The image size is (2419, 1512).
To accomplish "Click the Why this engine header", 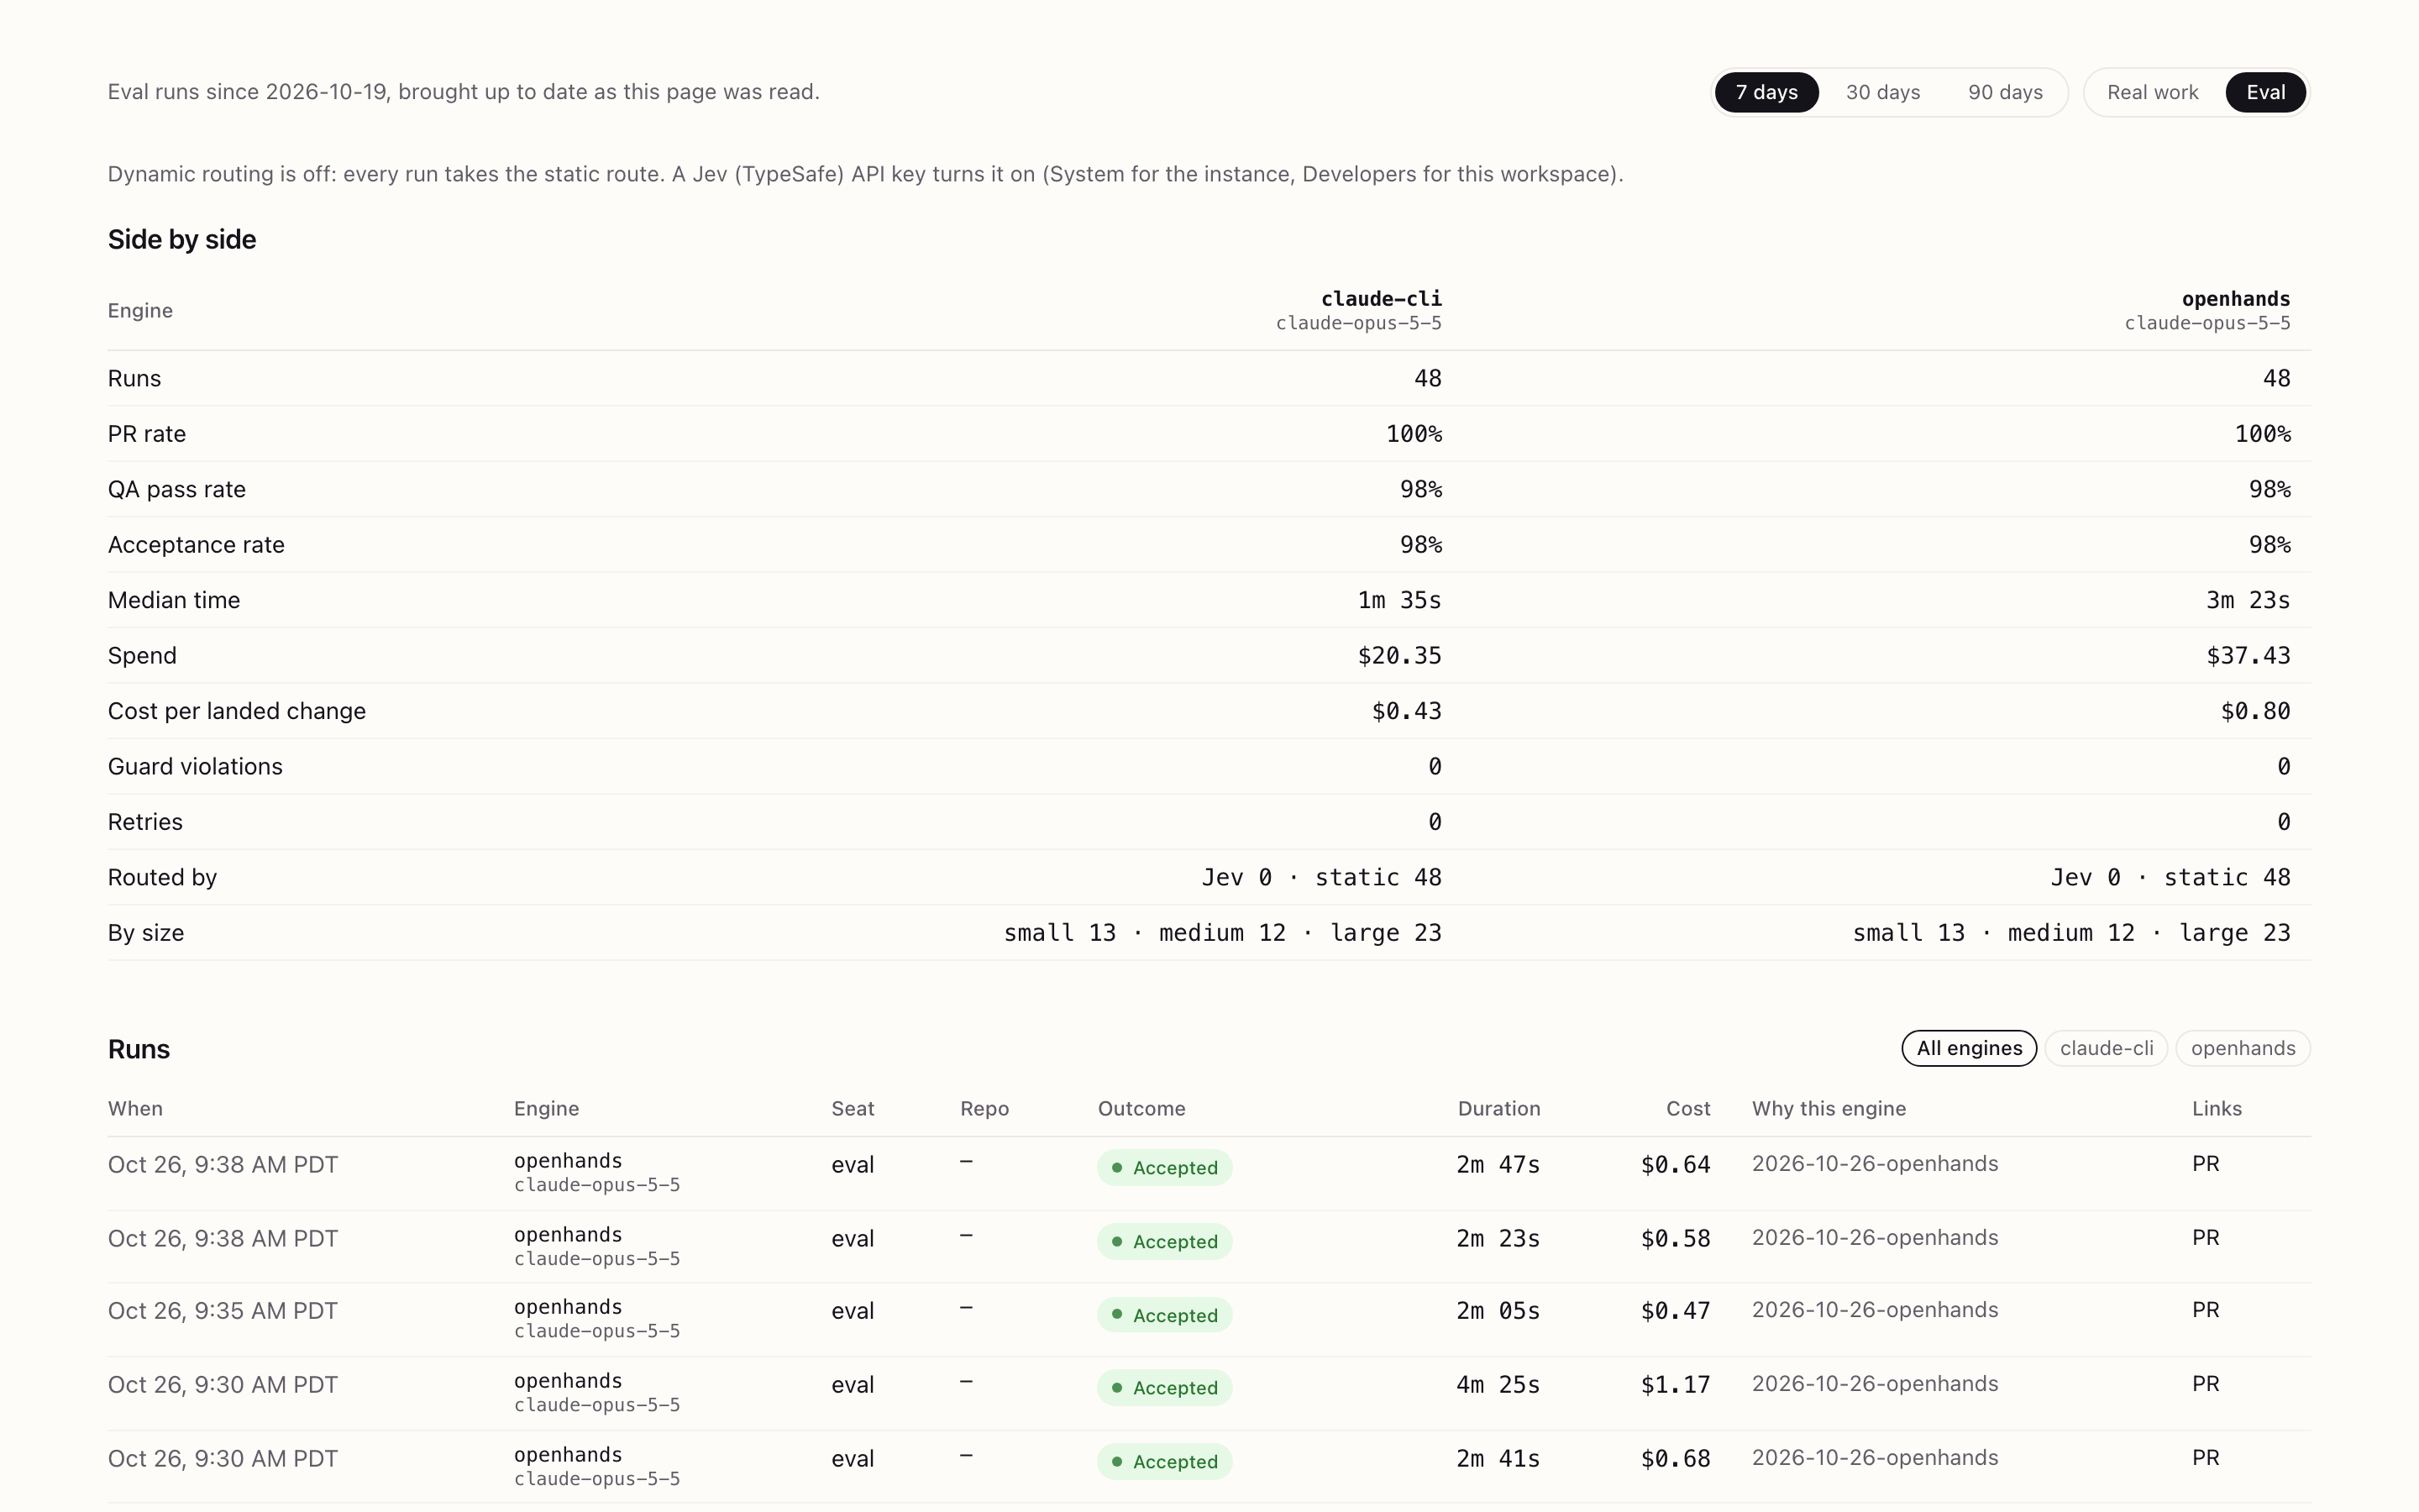I will 1829,1109.
